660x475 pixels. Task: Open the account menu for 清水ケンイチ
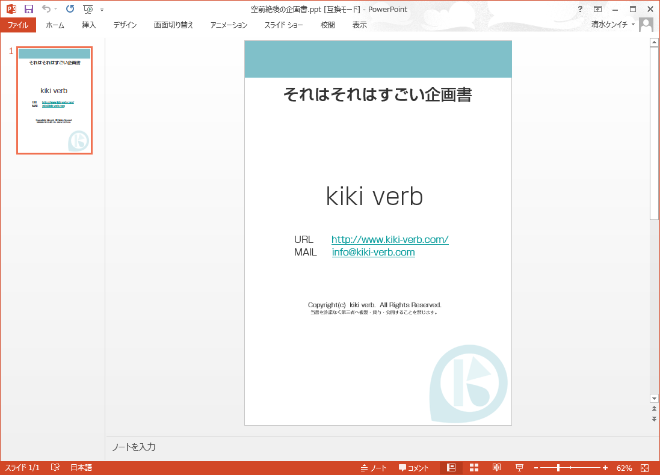pos(613,25)
